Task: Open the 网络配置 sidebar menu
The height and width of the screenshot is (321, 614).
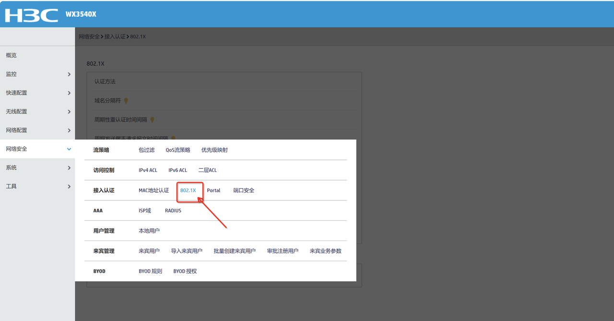Action: [37, 130]
